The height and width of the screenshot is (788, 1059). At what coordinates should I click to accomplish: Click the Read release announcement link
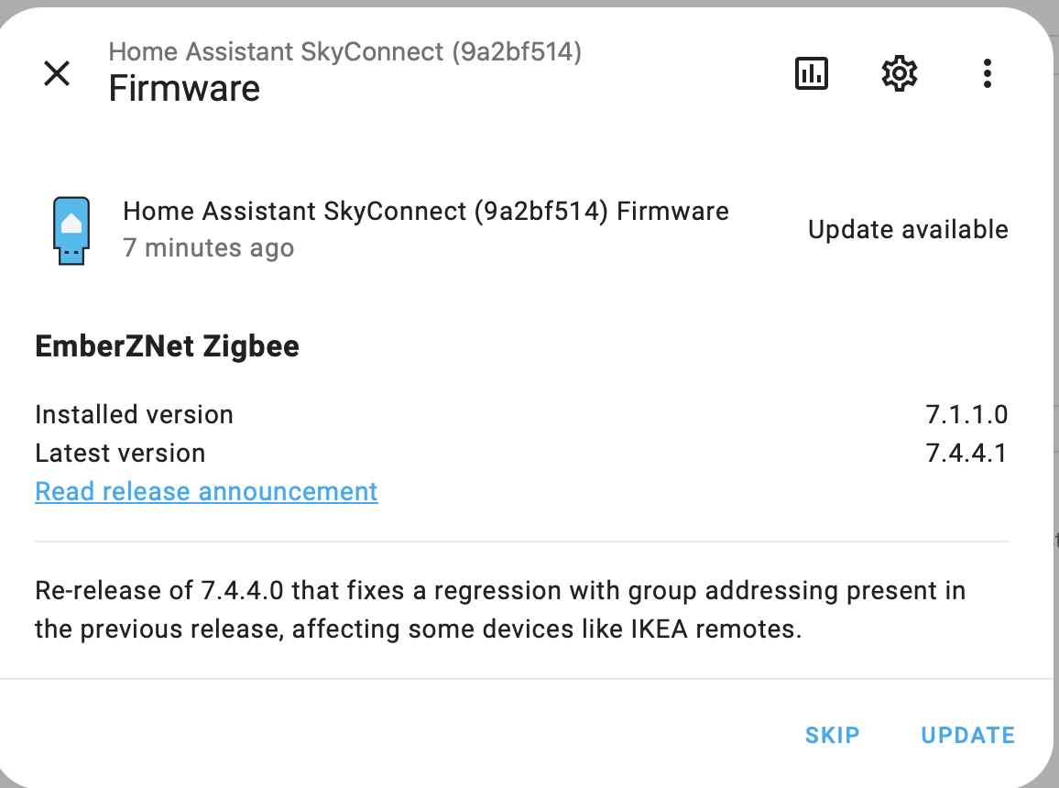click(x=206, y=491)
